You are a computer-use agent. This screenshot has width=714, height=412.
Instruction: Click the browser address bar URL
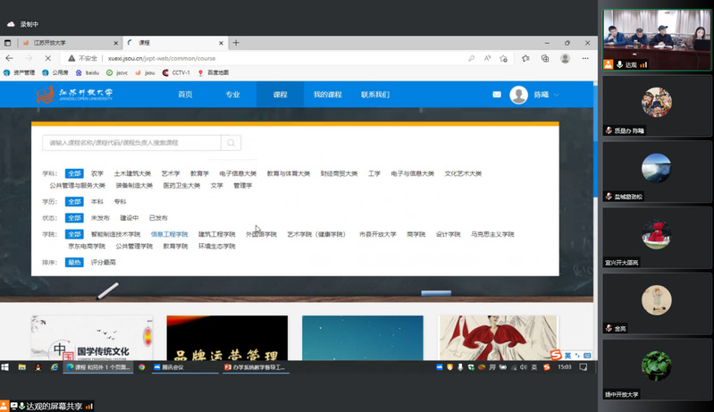tap(162, 58)
